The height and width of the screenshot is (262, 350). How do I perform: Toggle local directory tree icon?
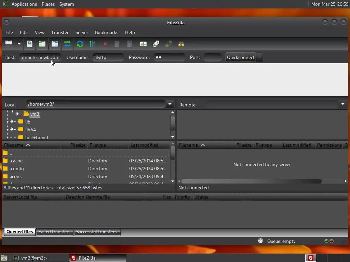coord(42,44)
